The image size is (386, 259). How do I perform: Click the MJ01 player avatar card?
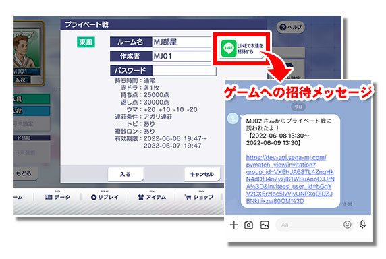29,53
